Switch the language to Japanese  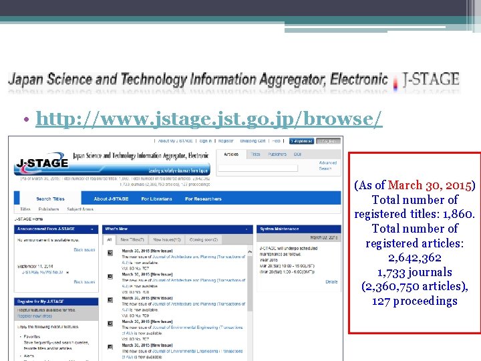pos(301,141)
